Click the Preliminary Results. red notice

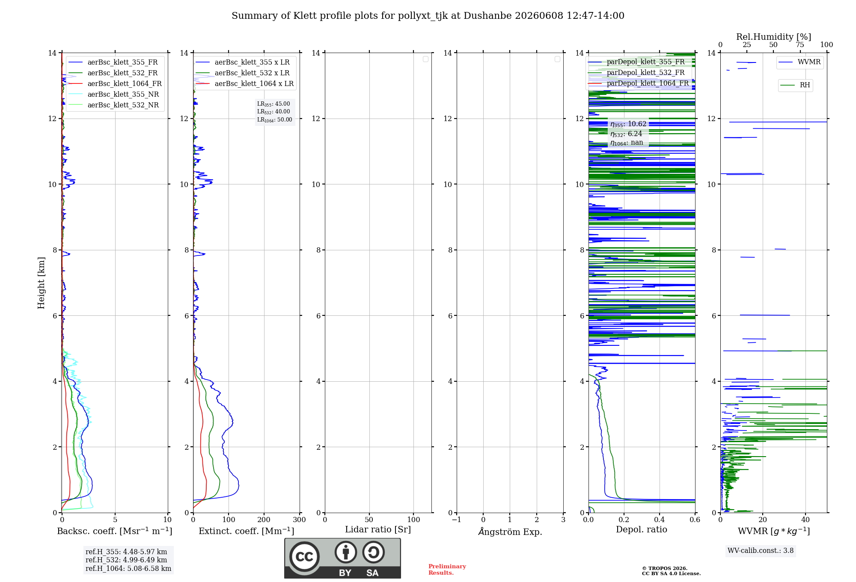click(447, 570)
